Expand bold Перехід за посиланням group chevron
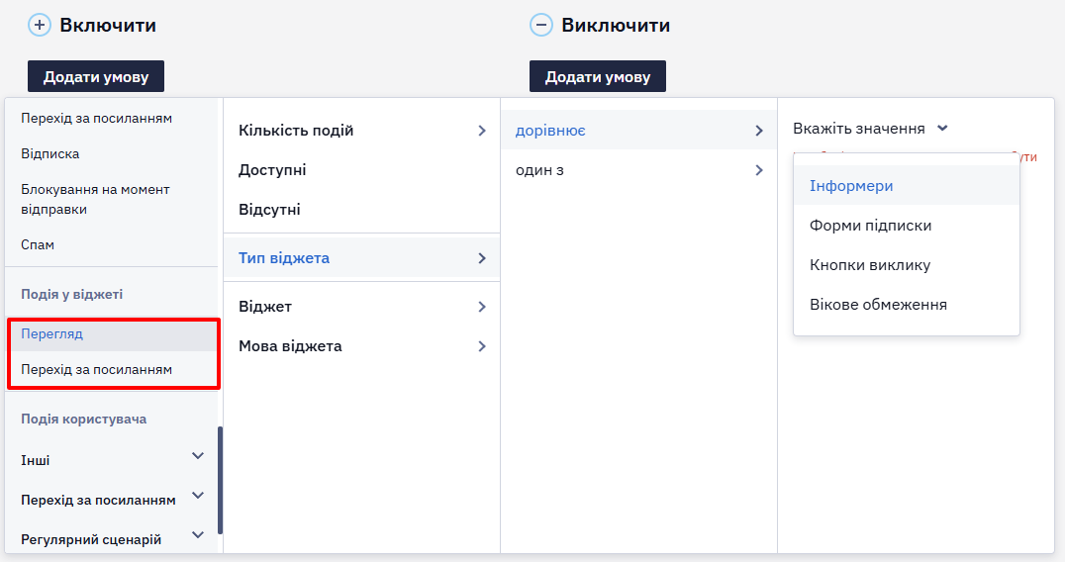Screen dimensions: 1065x562 click(x=198, y=496)
